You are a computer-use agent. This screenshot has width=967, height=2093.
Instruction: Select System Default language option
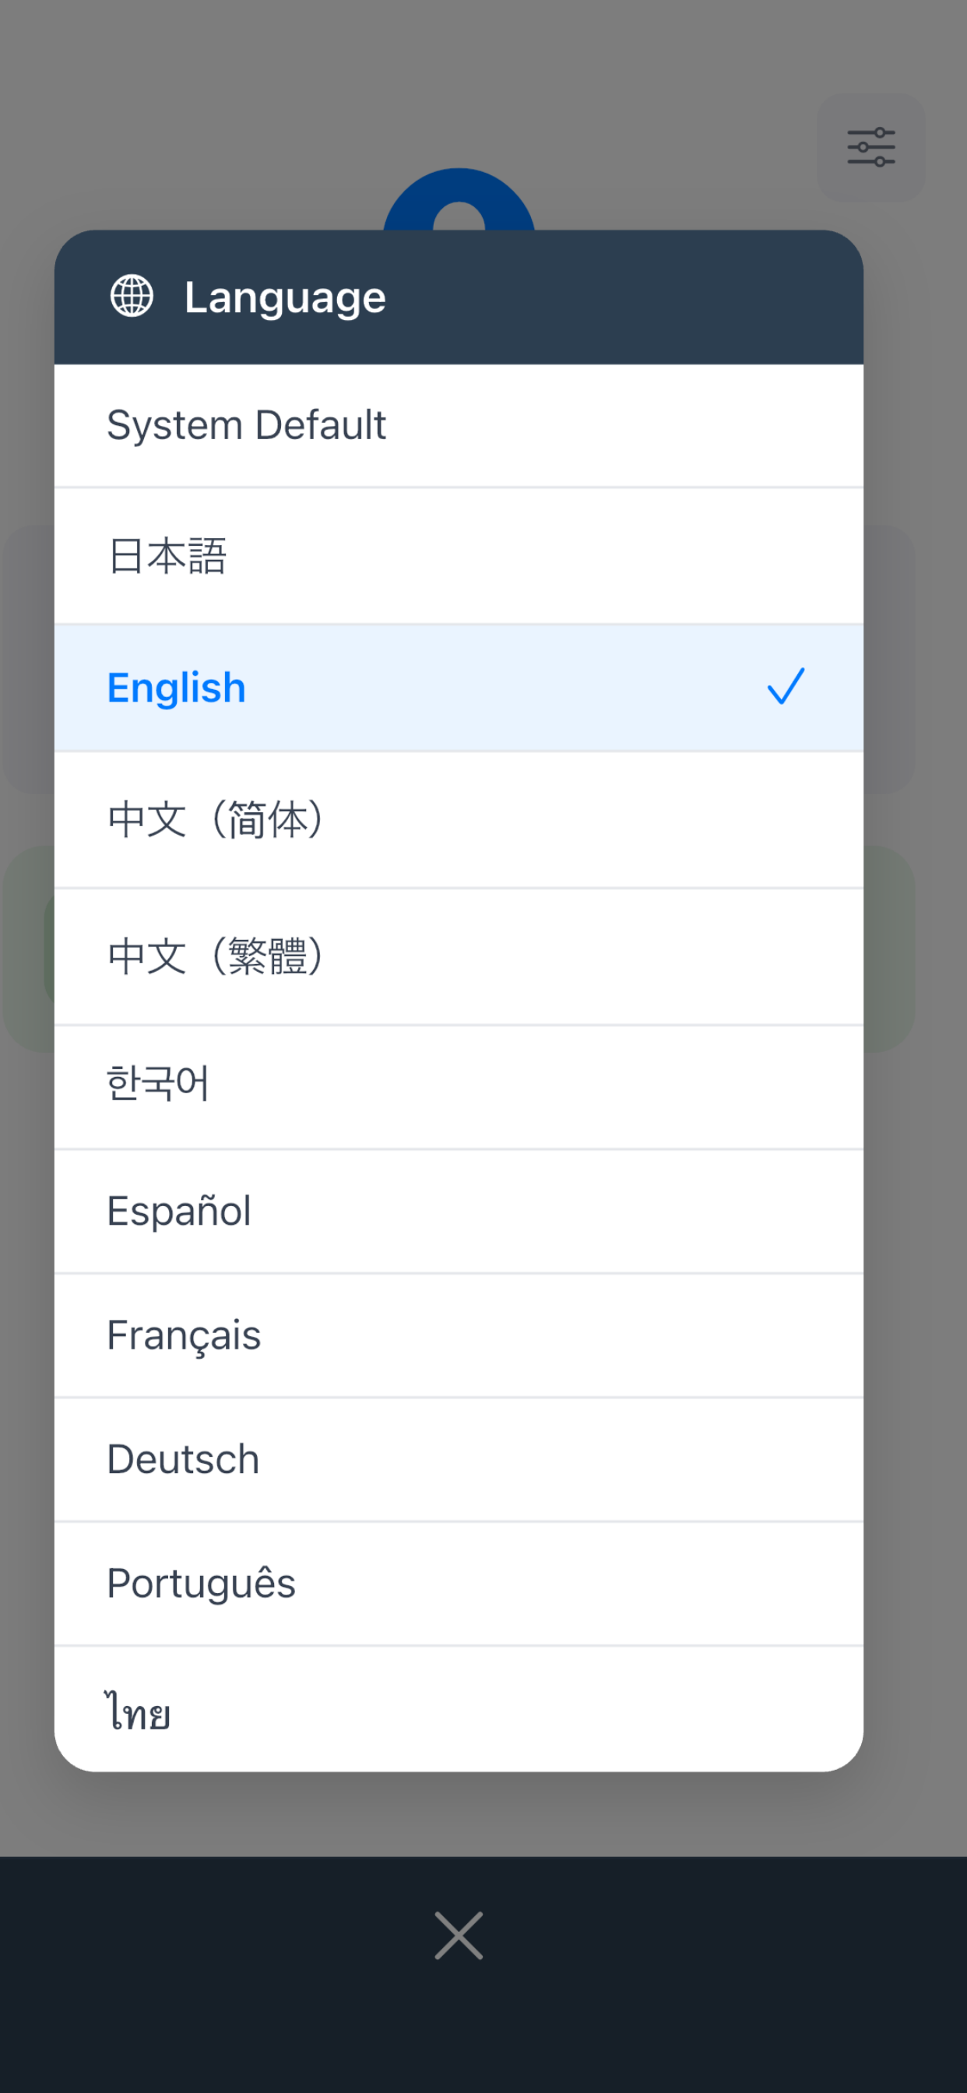tap(246, 425)
